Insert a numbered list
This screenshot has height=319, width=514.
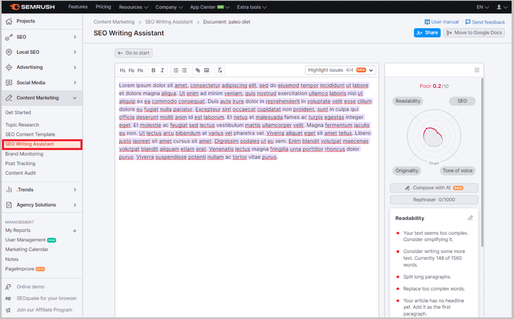176,70
